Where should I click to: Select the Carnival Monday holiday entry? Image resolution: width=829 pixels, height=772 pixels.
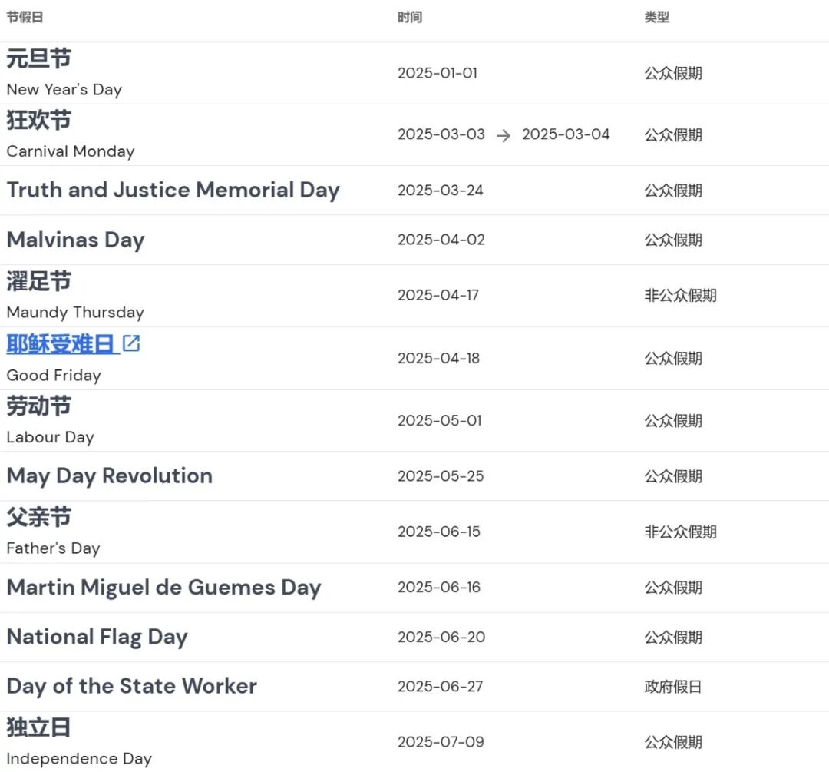click(70, 134)
